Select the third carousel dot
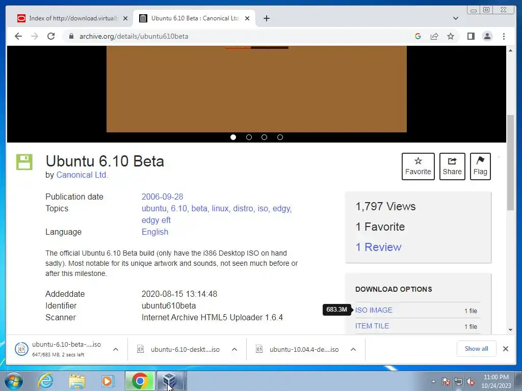Viewport: 522px width, 391px height. pyautogui.click(x=265, y=137)
